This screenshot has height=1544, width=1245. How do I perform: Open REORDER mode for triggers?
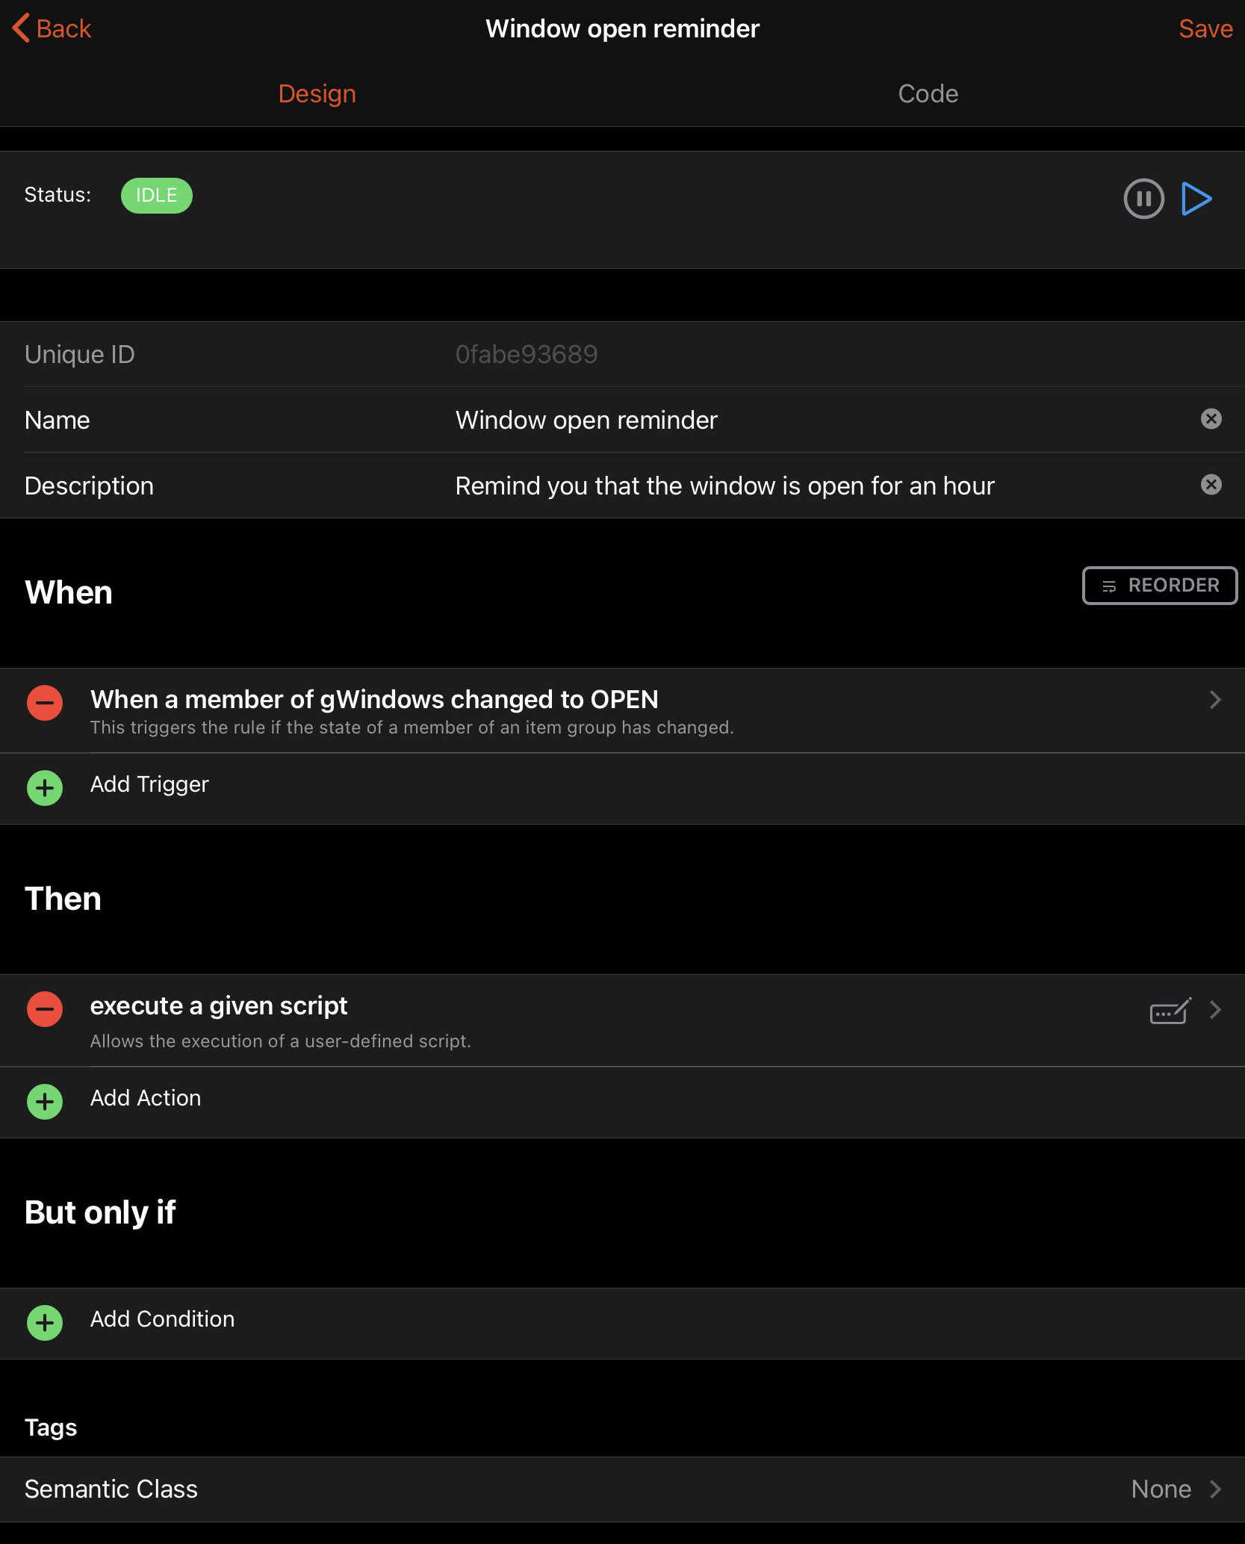(x=1158, y=585)
